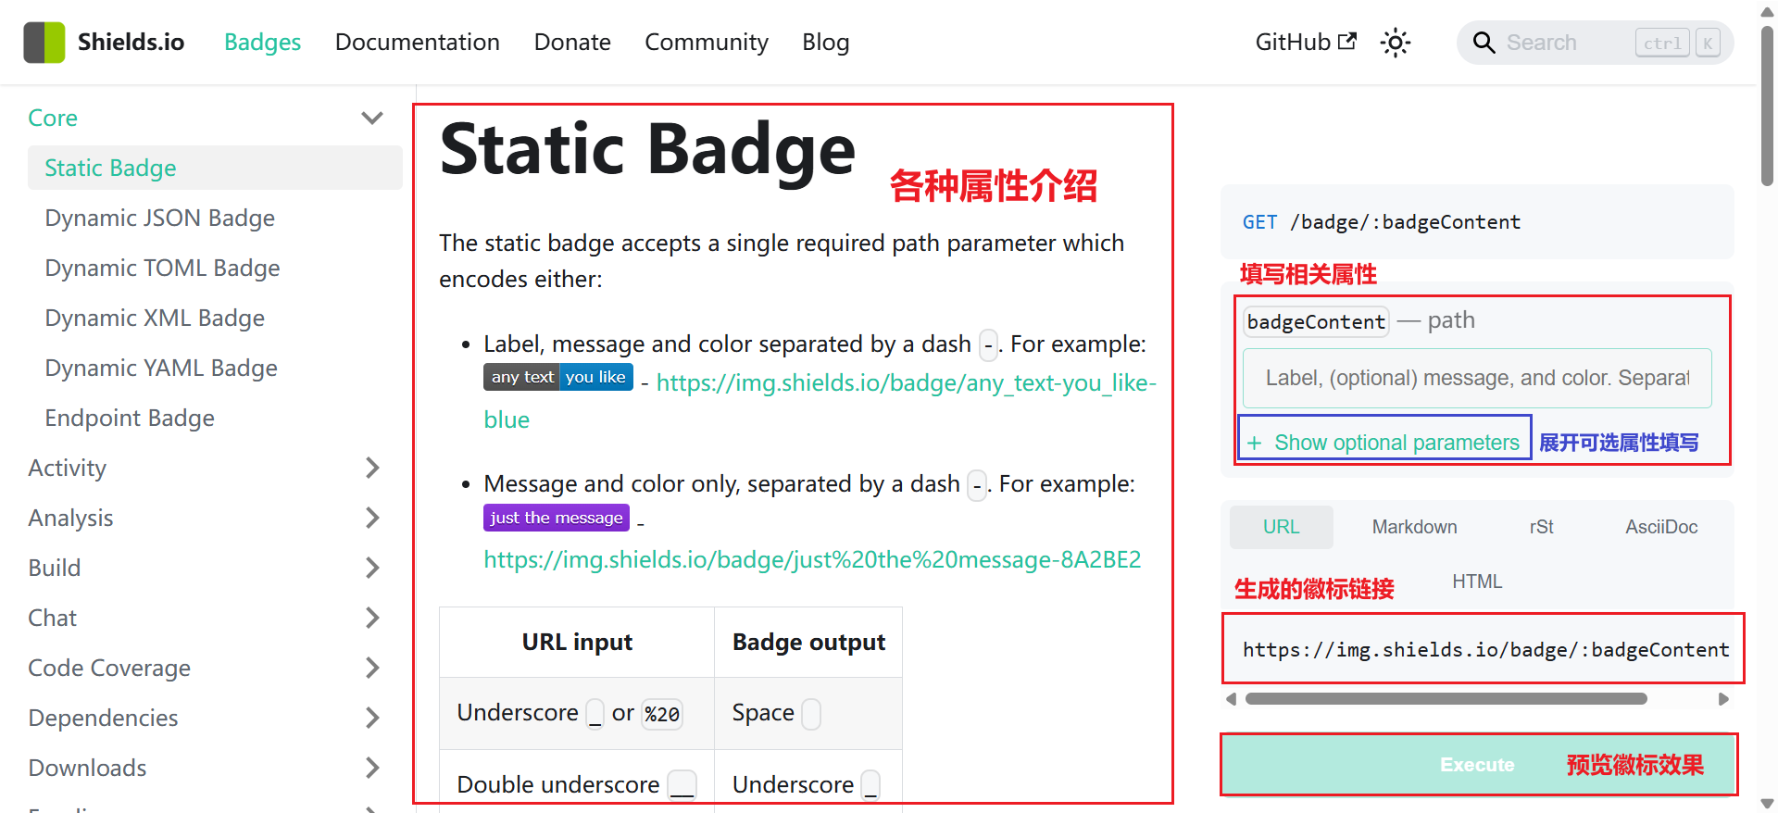
Task: Click the 'URL input' table header
Action: click(x=577, y=642)
